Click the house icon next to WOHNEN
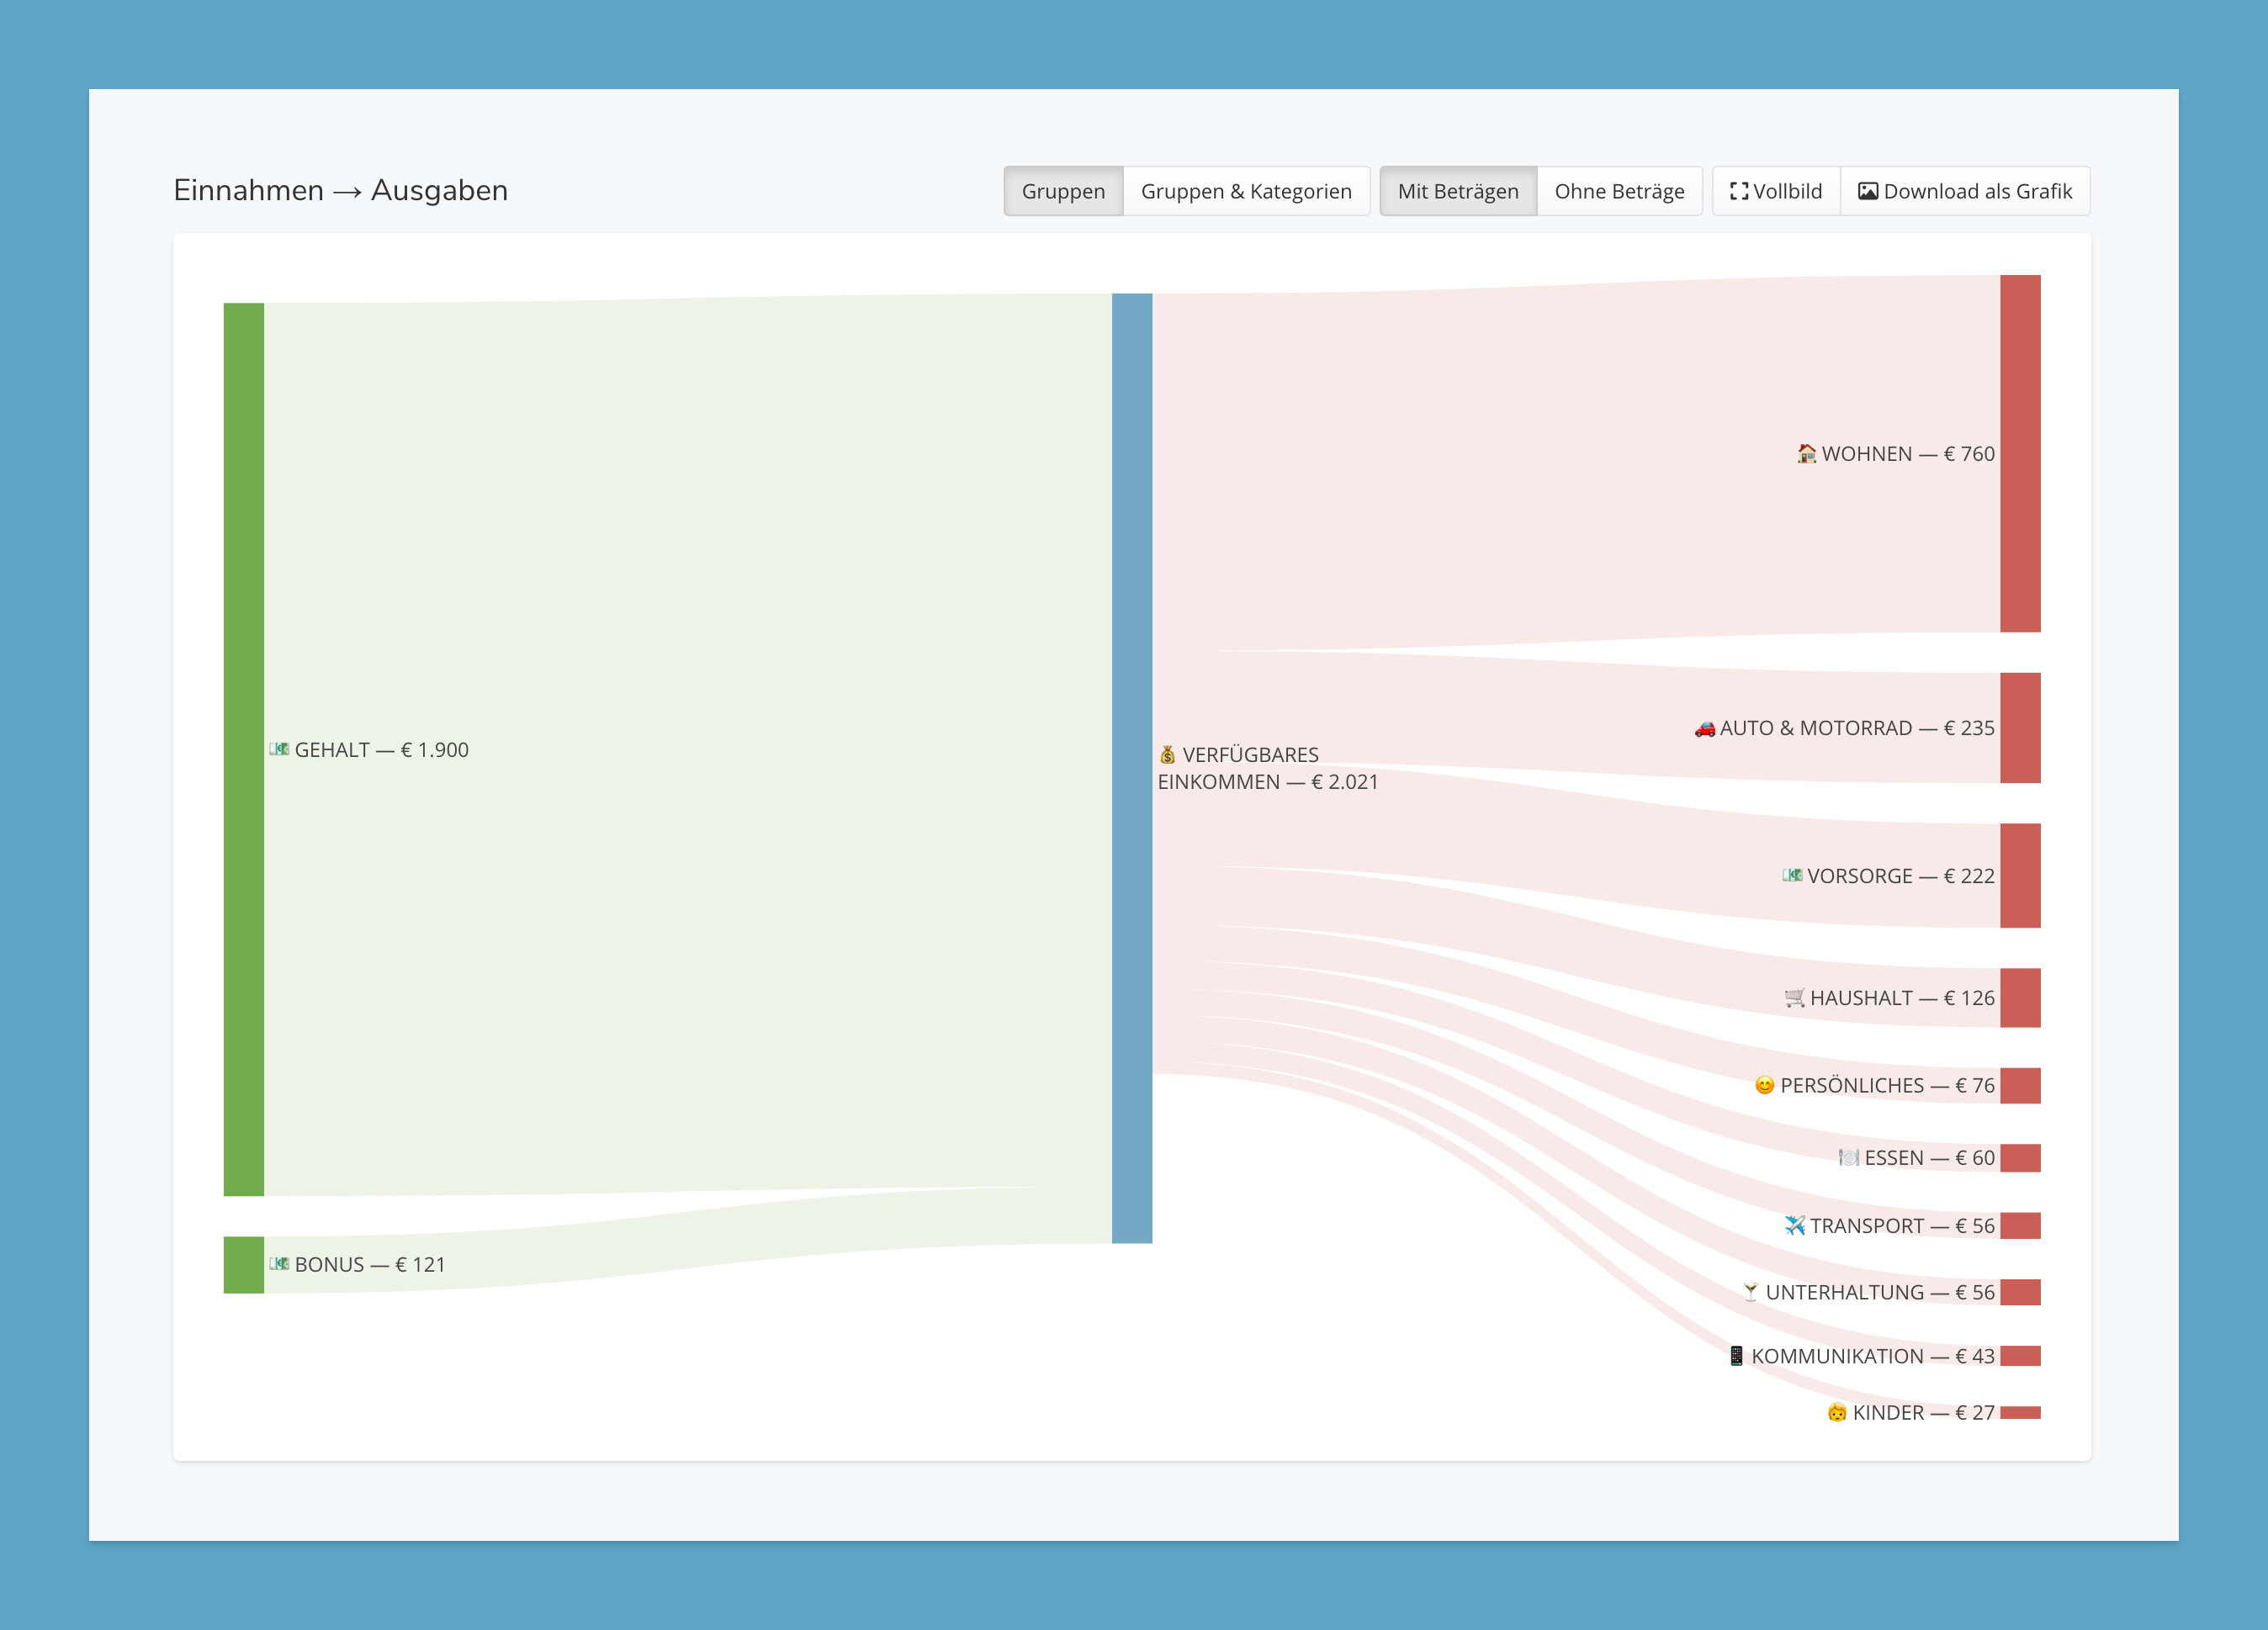Image resolution: width=2268 pixels, height=1630 pixels. [x=1806, y=454]
